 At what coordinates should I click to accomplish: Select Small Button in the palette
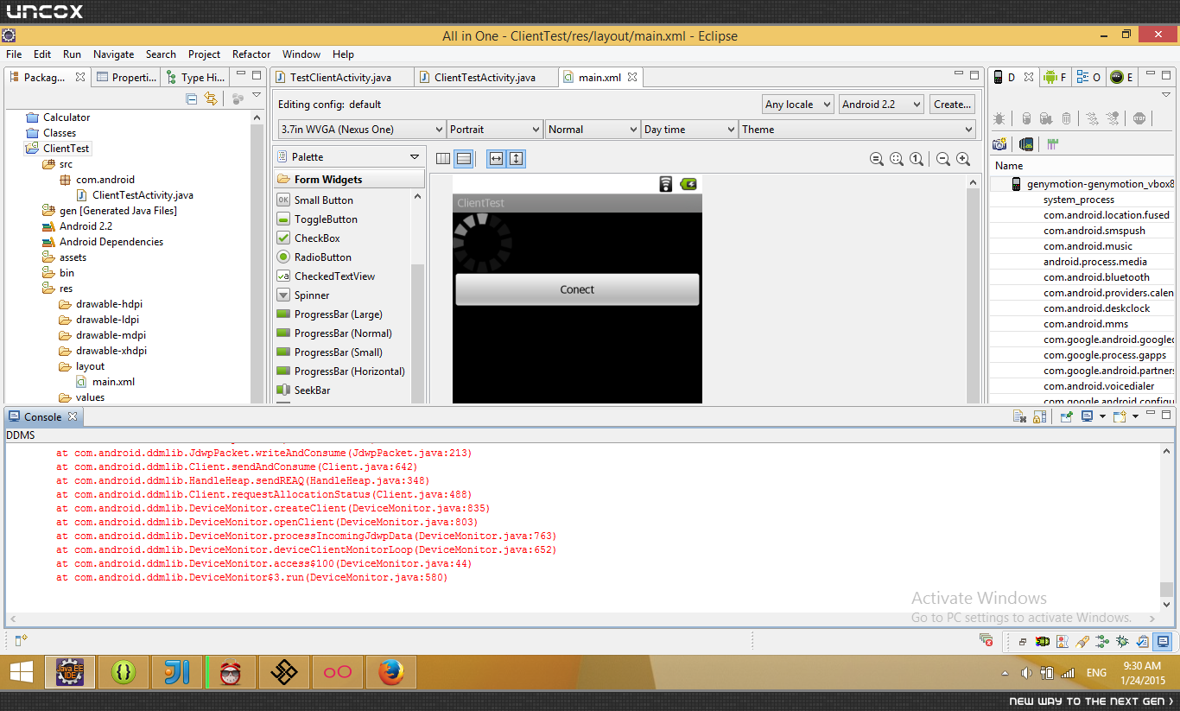[324, 200]
